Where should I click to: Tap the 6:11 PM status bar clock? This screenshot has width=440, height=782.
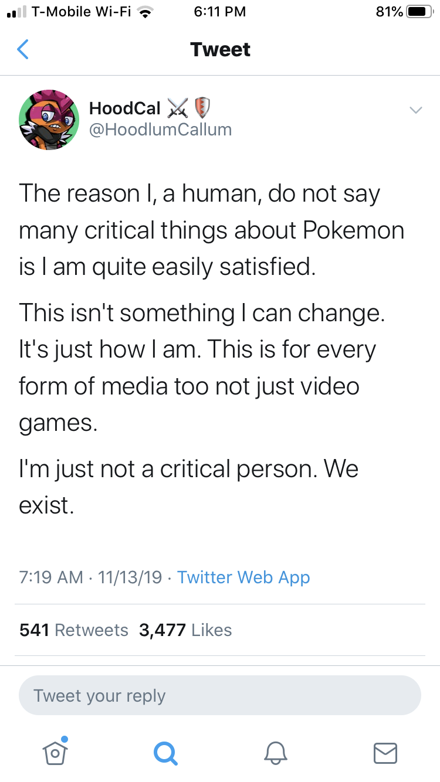click(219, 12)
